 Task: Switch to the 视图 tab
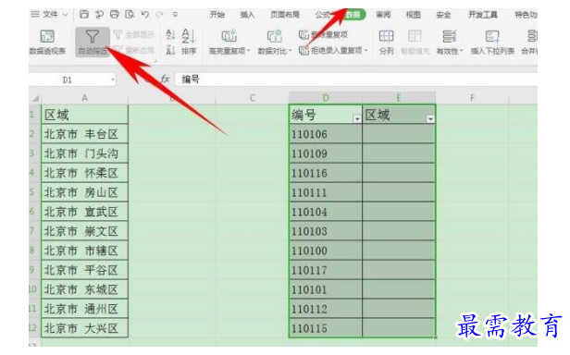point(414,15)
